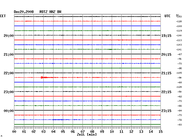Click the DC offset value -108
This screenshot has width=183, height=139.
pos(179,26)
